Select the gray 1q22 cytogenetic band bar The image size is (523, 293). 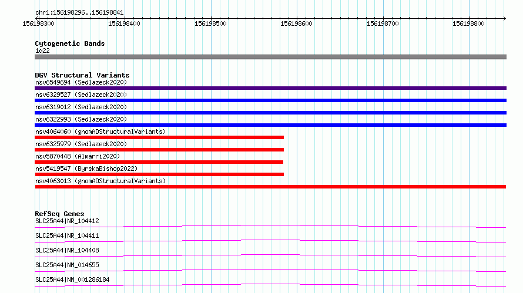[x=270, y=57]
